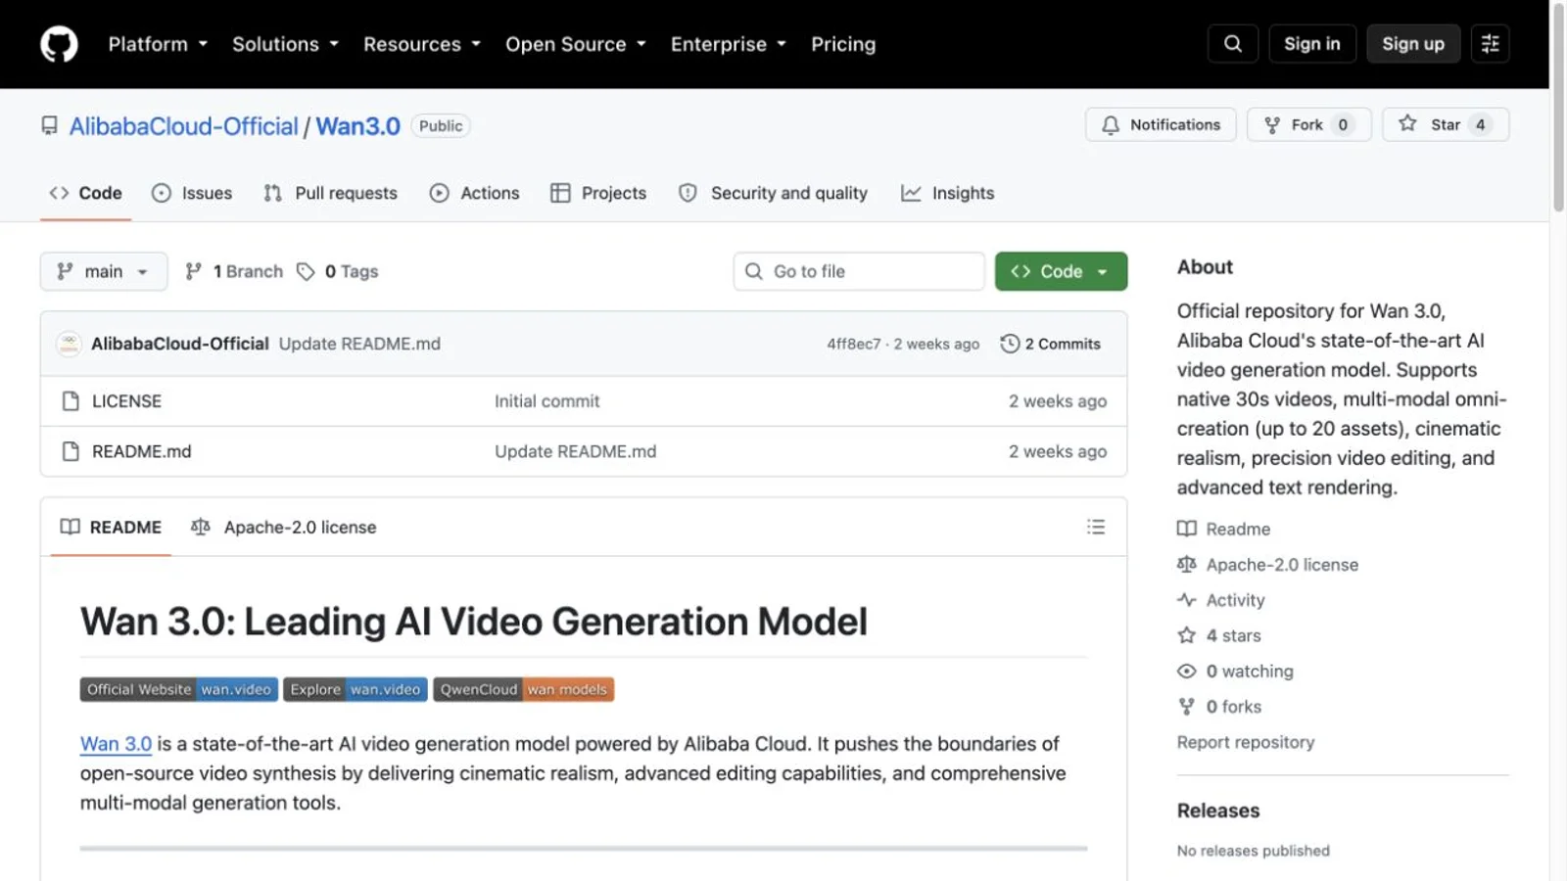Open the LICENSE file
This screenshot has width=1567, height=881.
126,401
